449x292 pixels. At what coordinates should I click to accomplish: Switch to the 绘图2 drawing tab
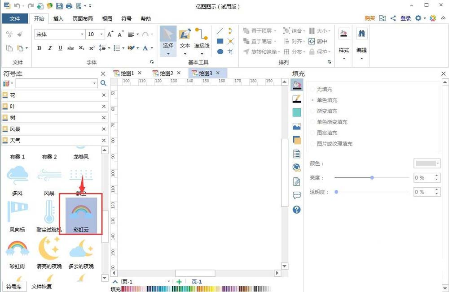tap(167, 73)
